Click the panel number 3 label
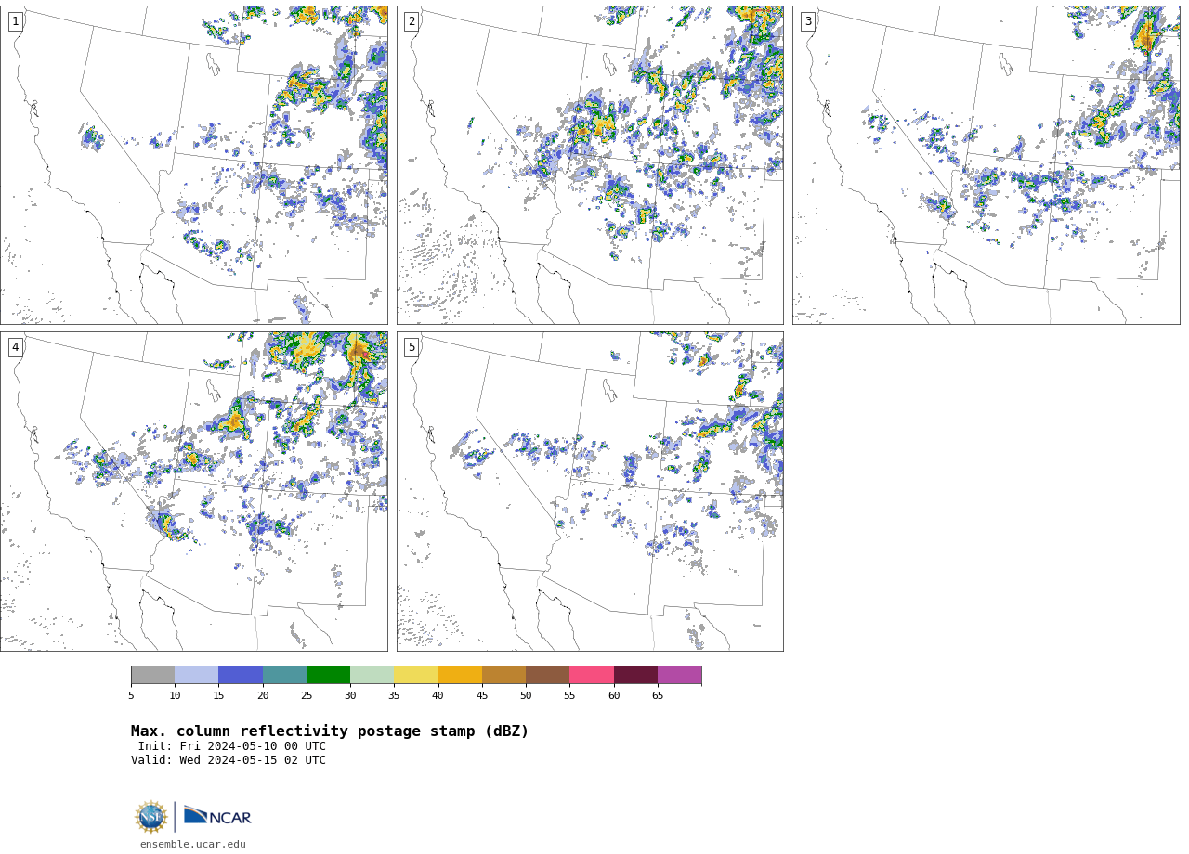 click(x=807, y=21)
